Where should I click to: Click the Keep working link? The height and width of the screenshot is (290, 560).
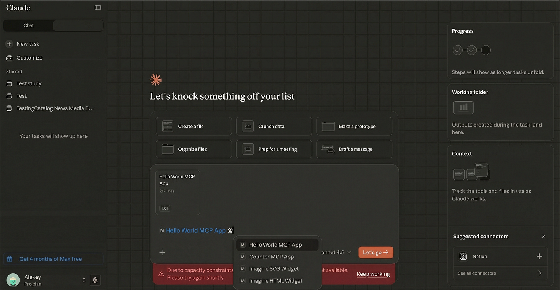point(373,274)
